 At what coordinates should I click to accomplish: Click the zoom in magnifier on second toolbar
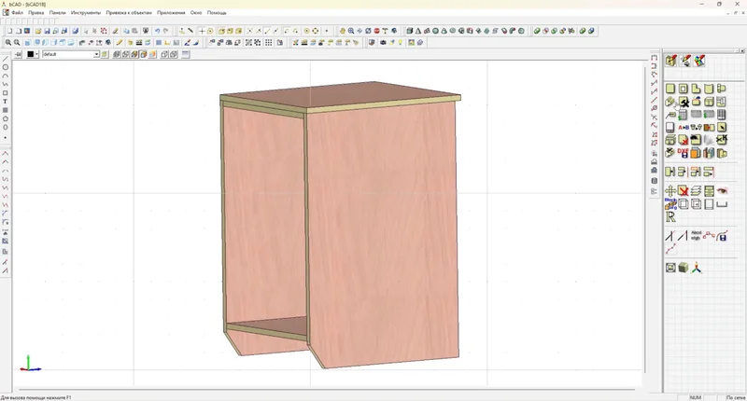8,42
